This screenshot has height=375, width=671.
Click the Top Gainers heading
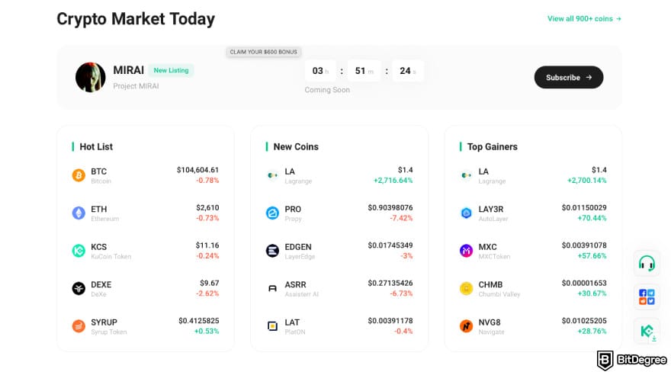click(492, 146)
